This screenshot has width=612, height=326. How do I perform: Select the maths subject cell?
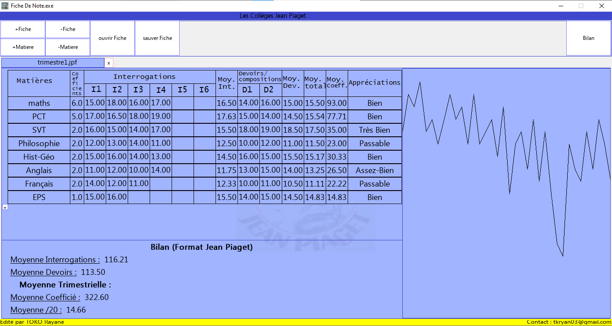pyautogui.click(x=39, y=103)
